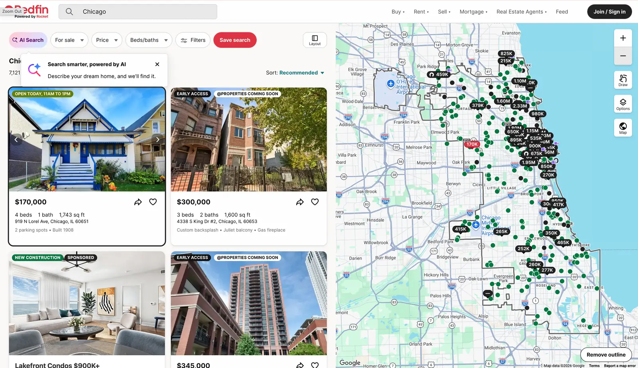
Task: Switch to Map view button
Action: pos(623,128)
